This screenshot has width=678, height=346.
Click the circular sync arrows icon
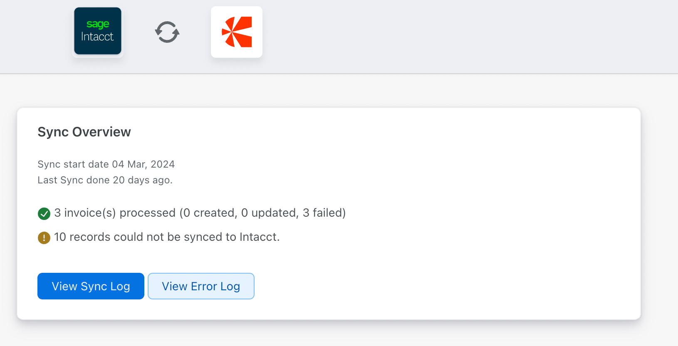tap(167, 32)
